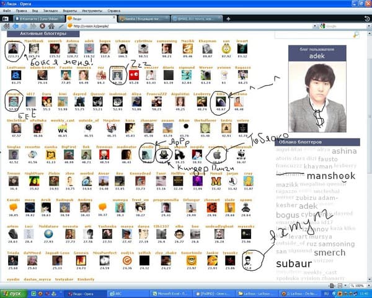
Task: Go forward with the blue forward arrow
Action: point(24,26)
